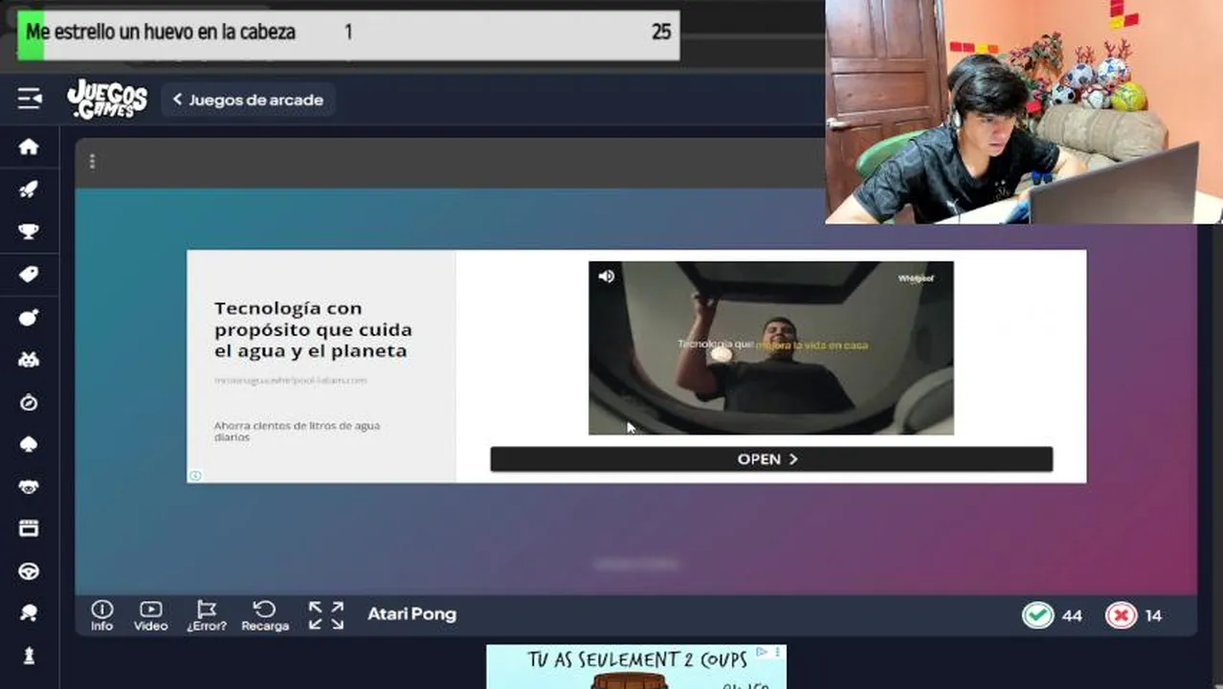Open the price tag icon in sidebar
The width and height of the screenshot is (1223, 689).
coord(29,275)
